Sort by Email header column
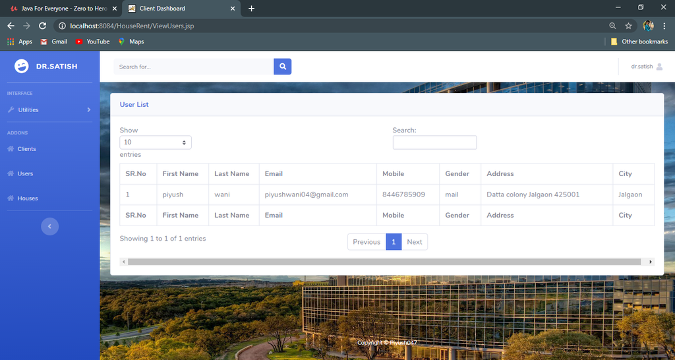This screenshot has height=360, width=675. click(318, 174)
